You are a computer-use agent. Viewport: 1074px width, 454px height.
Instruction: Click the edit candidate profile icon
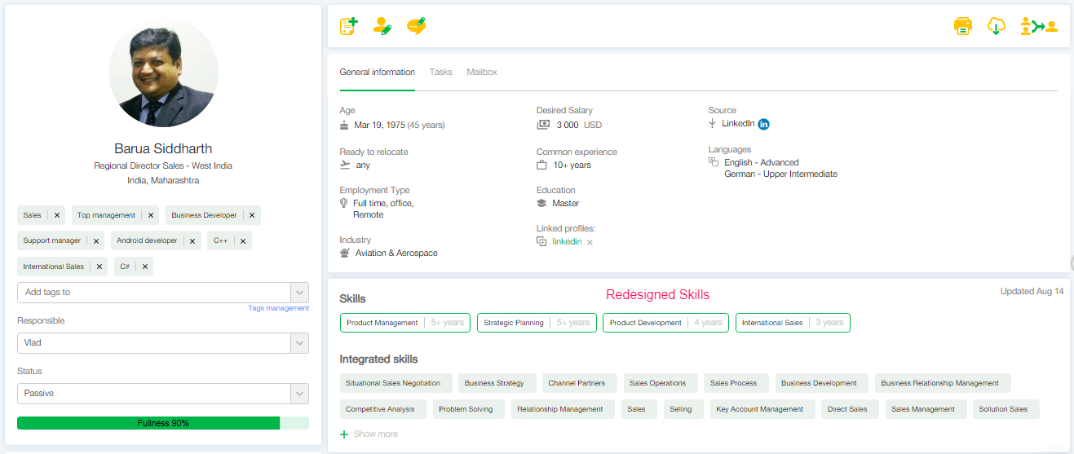click(382, 26)
